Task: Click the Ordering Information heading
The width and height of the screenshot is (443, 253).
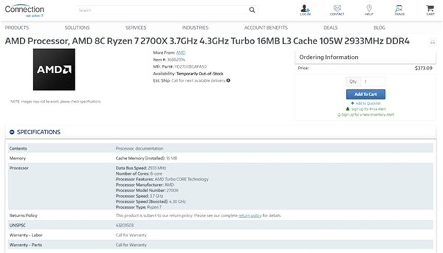Action: [329, 57]
